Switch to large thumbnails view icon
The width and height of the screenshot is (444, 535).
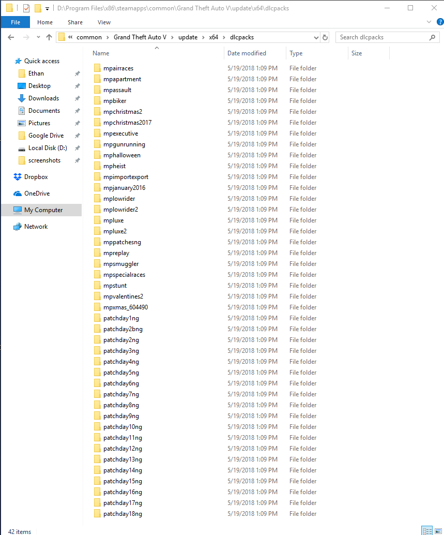pyautogui.click(x=438, y=530)
